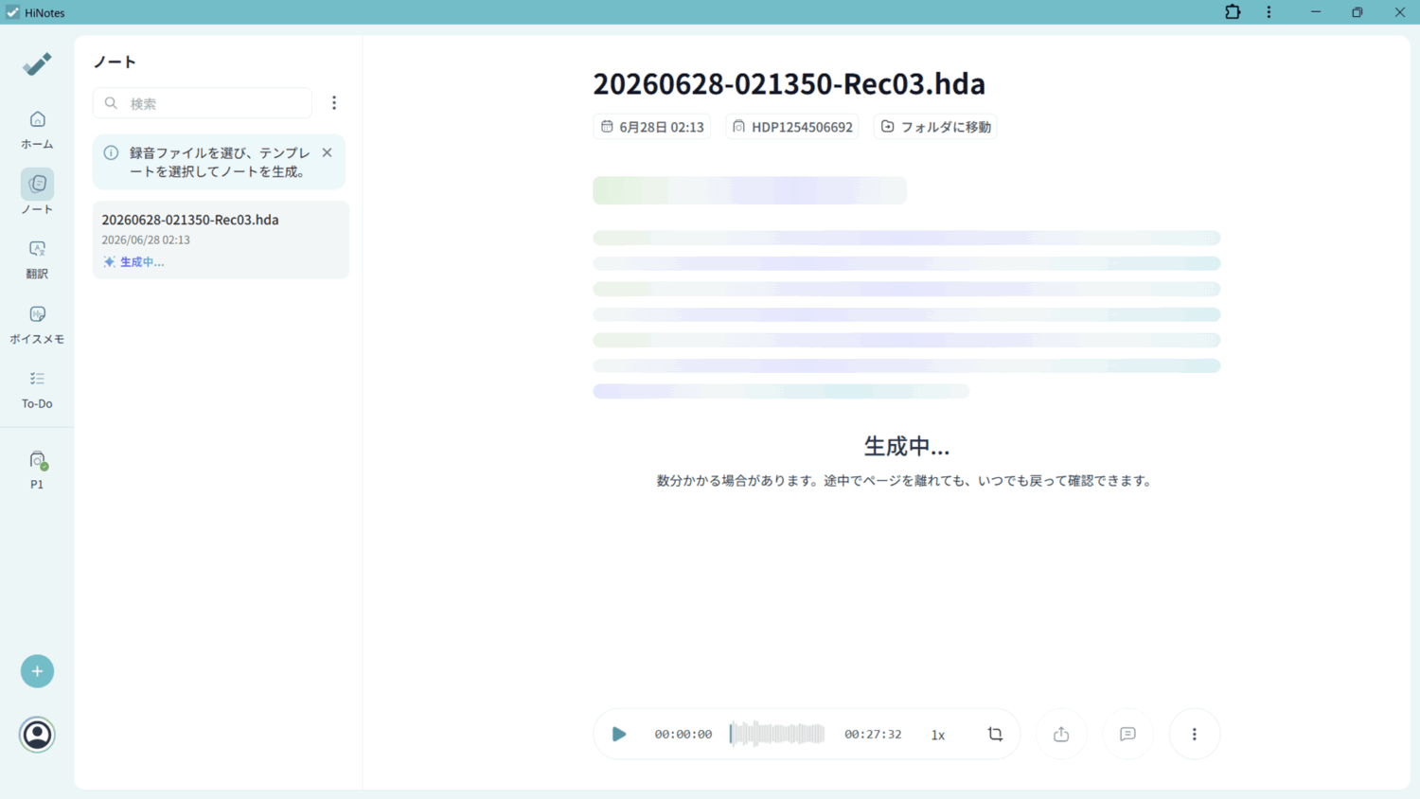This screenshot has height=799, width=1420.
Task: Click the 6月28日 02:13 date tag
Action: pyautogui.click(x=652, y=127)
